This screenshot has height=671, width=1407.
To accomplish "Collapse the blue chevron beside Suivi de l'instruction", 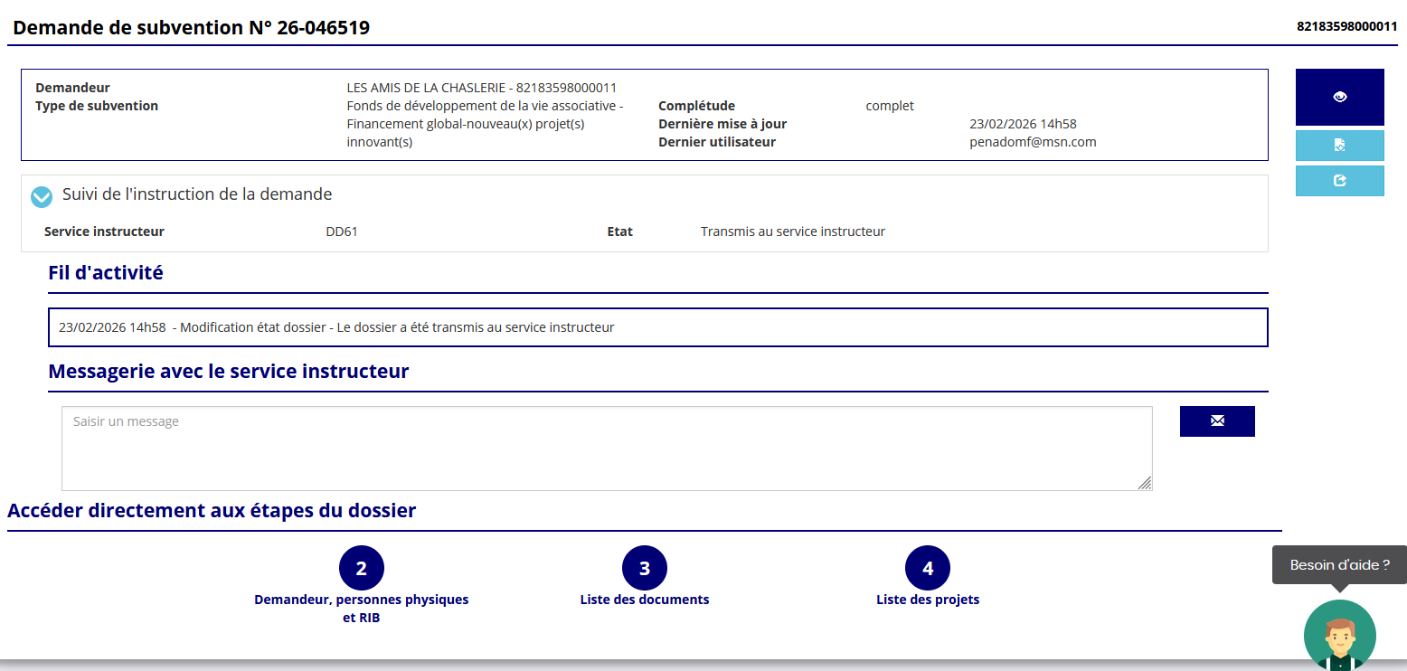I will point(42,196).
